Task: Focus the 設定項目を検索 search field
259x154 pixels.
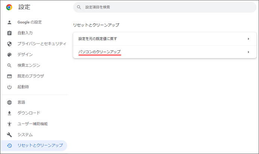Action: pos(165,7)
